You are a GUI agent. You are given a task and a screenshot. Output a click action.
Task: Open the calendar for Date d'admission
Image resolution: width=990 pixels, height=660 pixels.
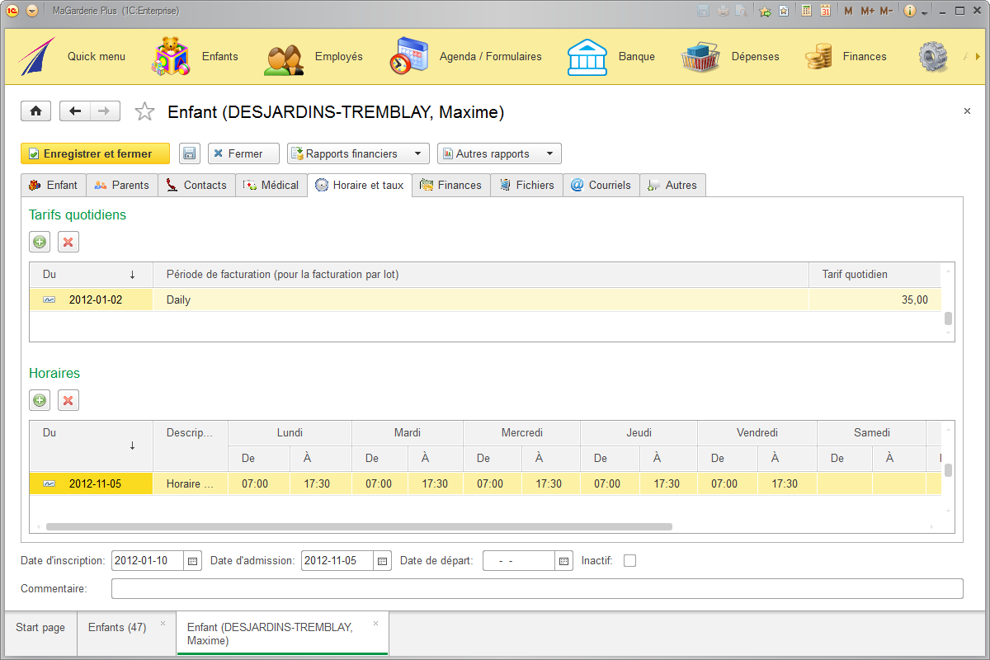[382, 560]
